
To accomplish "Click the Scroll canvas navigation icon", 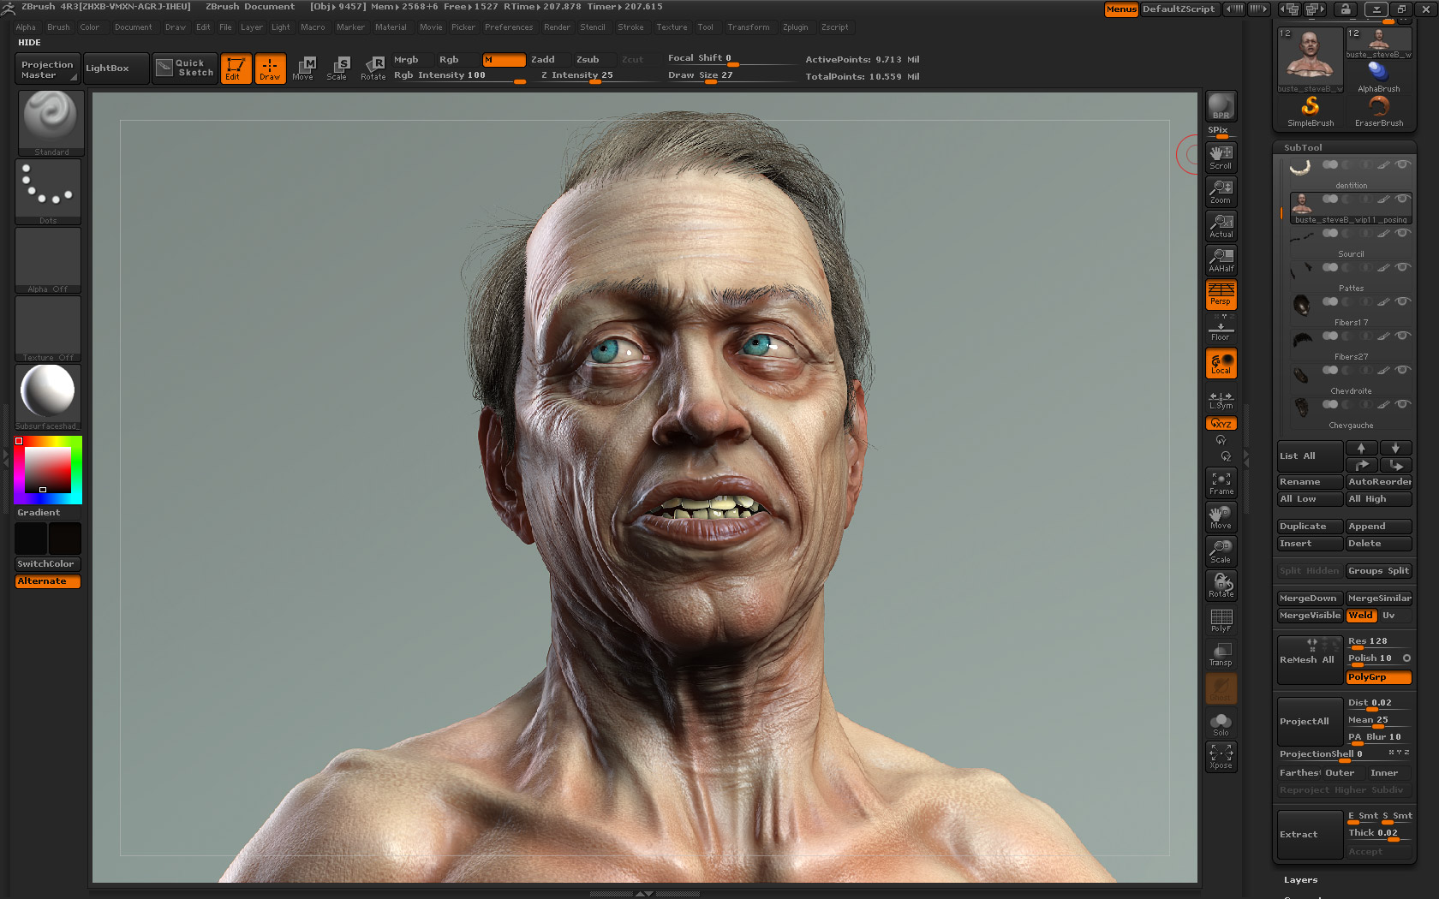I will click(1221, 158).
